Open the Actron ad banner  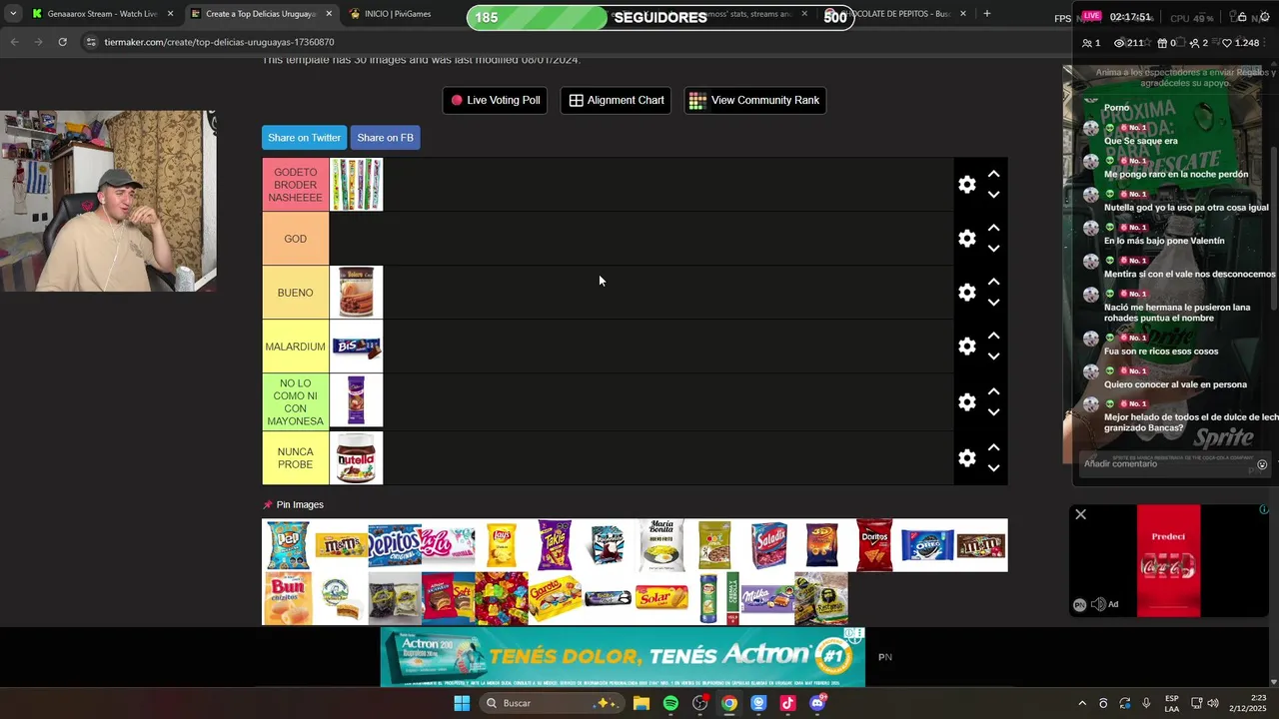coord(623,657)
